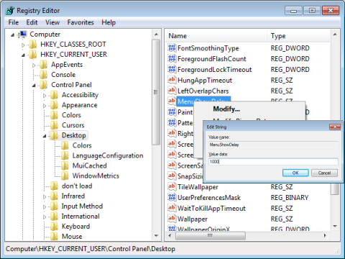The image size is (345, 259).
Task: Collapse the Control Panel node
Action: click(x=34, y=86)
